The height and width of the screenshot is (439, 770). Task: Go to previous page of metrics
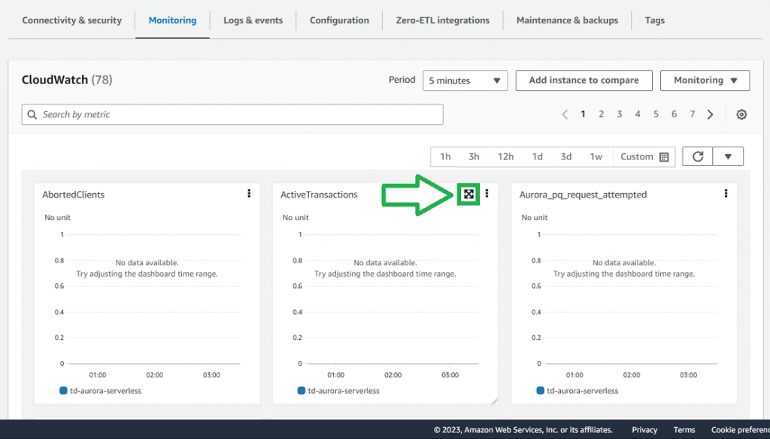[565, 114]
